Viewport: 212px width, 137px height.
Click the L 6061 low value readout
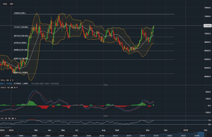(25, 84)
